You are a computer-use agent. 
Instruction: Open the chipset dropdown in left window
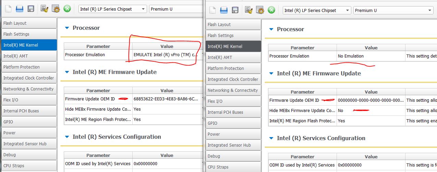[112, 9]
